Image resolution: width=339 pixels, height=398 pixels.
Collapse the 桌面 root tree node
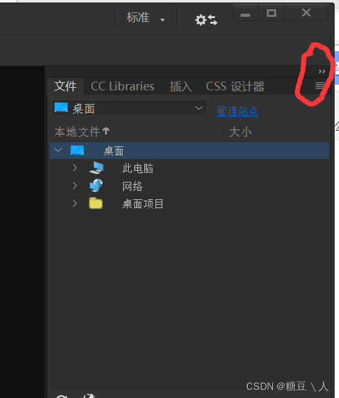click(58, 150)
